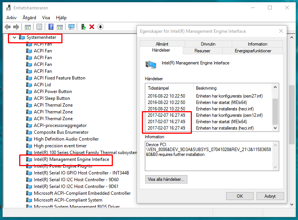Select the 'oem12.inf' configured event row

[x=209, y=115]
